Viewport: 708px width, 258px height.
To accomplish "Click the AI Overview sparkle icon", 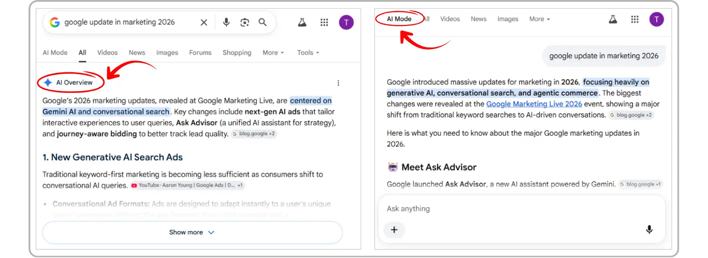I will [x=48, y=83].
